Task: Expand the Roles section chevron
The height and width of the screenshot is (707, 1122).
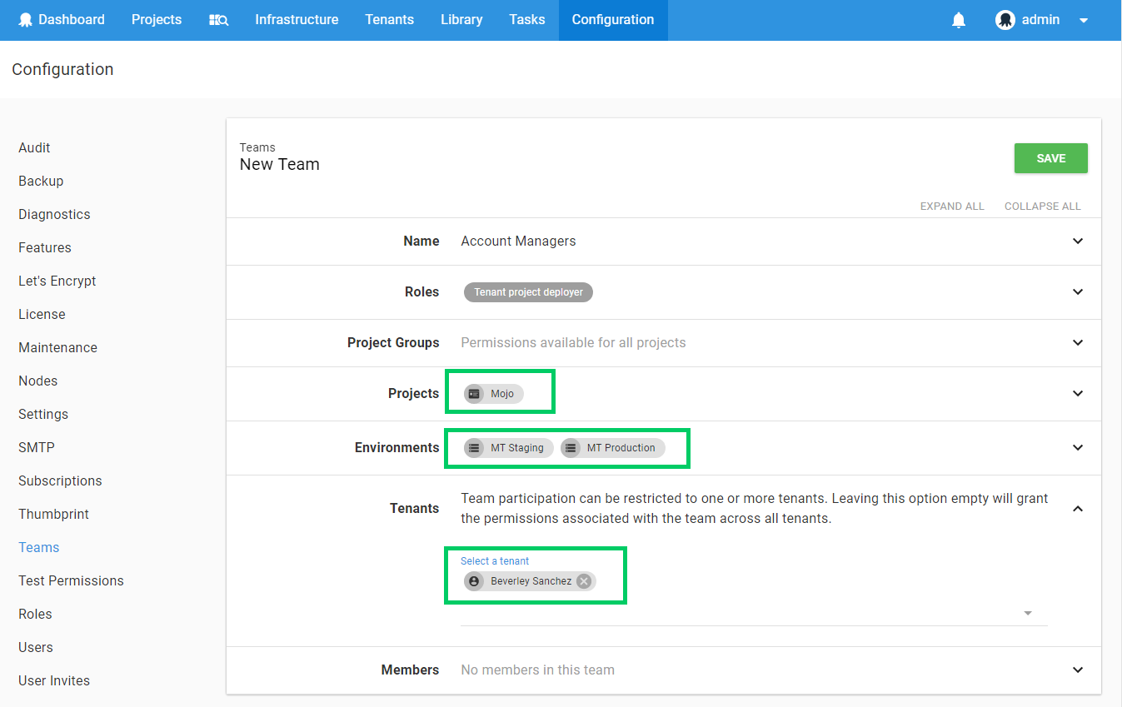Action: (1078, 292)
